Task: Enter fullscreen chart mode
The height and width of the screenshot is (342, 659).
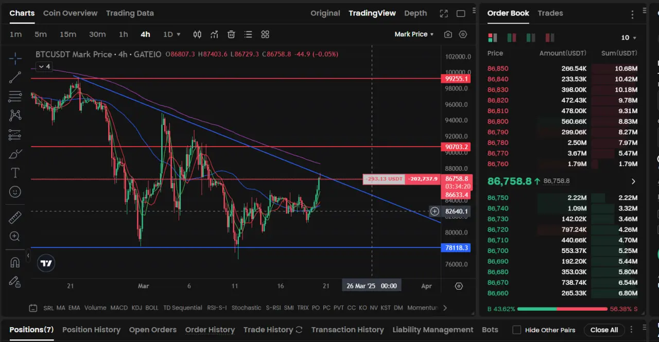Action: click(x=444, y=13)
